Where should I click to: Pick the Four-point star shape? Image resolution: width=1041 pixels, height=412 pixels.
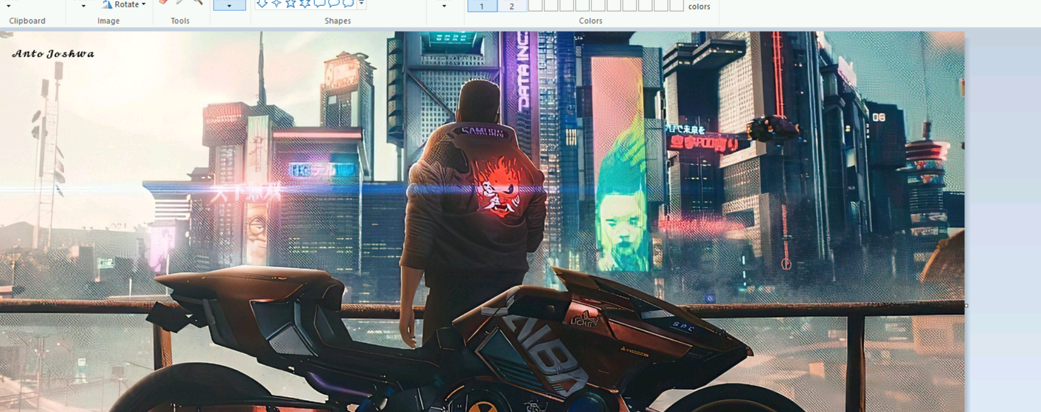pos(277,3)
